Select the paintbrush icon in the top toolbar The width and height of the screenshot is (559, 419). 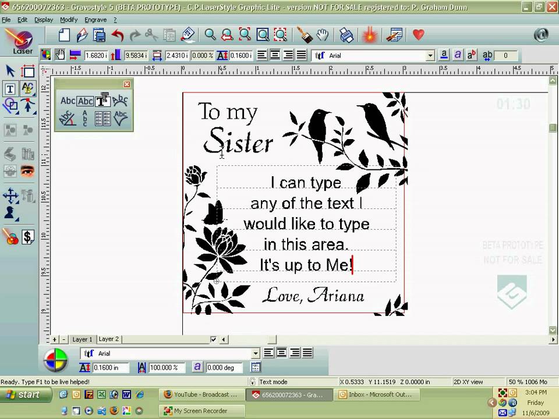pos(305,35)
